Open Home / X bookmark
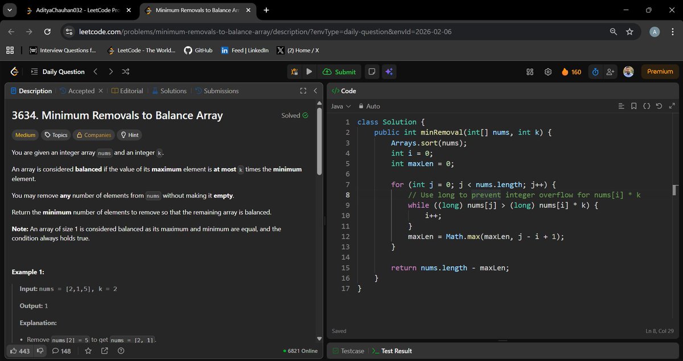This screenshot has height=361, width=683. pos(298,50)
